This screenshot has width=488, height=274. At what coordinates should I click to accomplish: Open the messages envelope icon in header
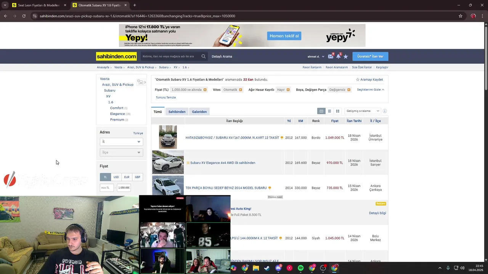click(x=331, y=56)
